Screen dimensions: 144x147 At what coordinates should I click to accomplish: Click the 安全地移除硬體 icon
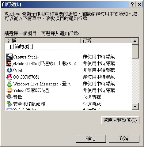point(9,104)
